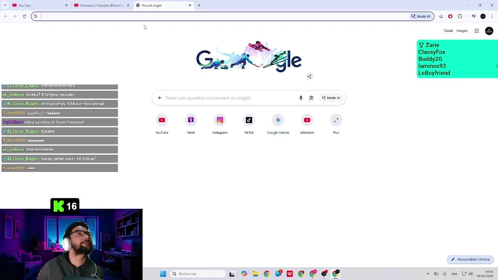This screenshot has width=498, height=280.
Task: Click the Google Olympics doodle
Action: click(x=249, y=57)
